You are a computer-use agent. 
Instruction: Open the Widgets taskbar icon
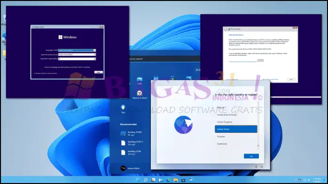(x=161, y=180)
